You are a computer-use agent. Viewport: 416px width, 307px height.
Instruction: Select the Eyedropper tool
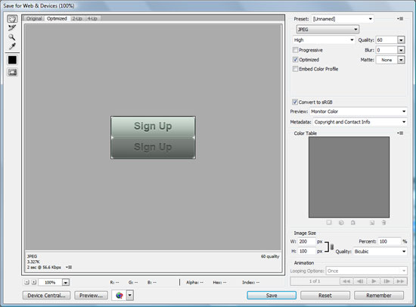(12, 46)
